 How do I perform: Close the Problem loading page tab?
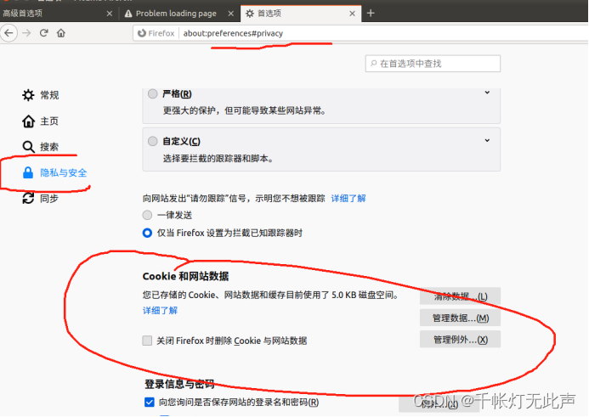point(230,14)
